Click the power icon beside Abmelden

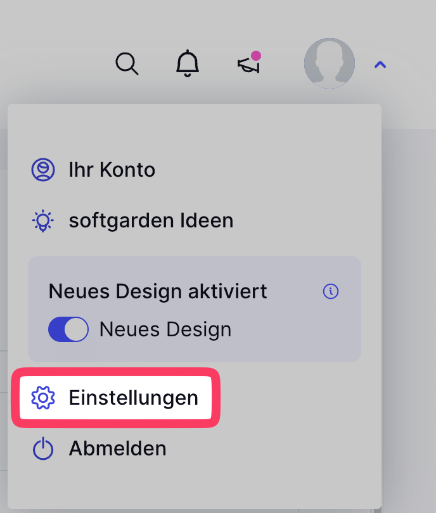(x=42, y=448)
